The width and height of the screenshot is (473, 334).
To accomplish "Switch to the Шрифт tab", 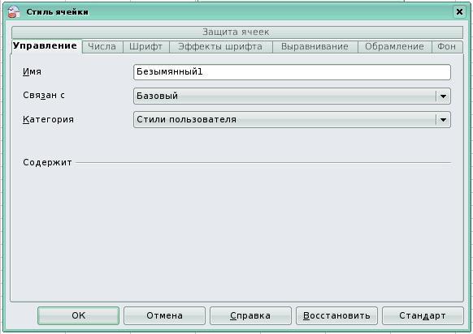I will pos(146,47).
